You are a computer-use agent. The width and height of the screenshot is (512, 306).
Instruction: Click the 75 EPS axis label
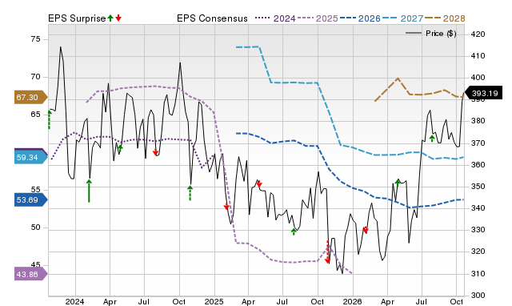[x=35, y=39]
